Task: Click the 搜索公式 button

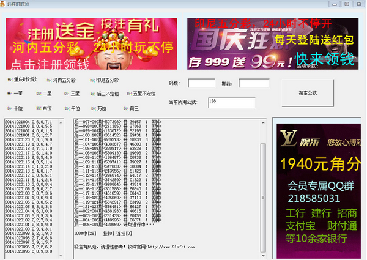Action: click(x=308, y=93)
